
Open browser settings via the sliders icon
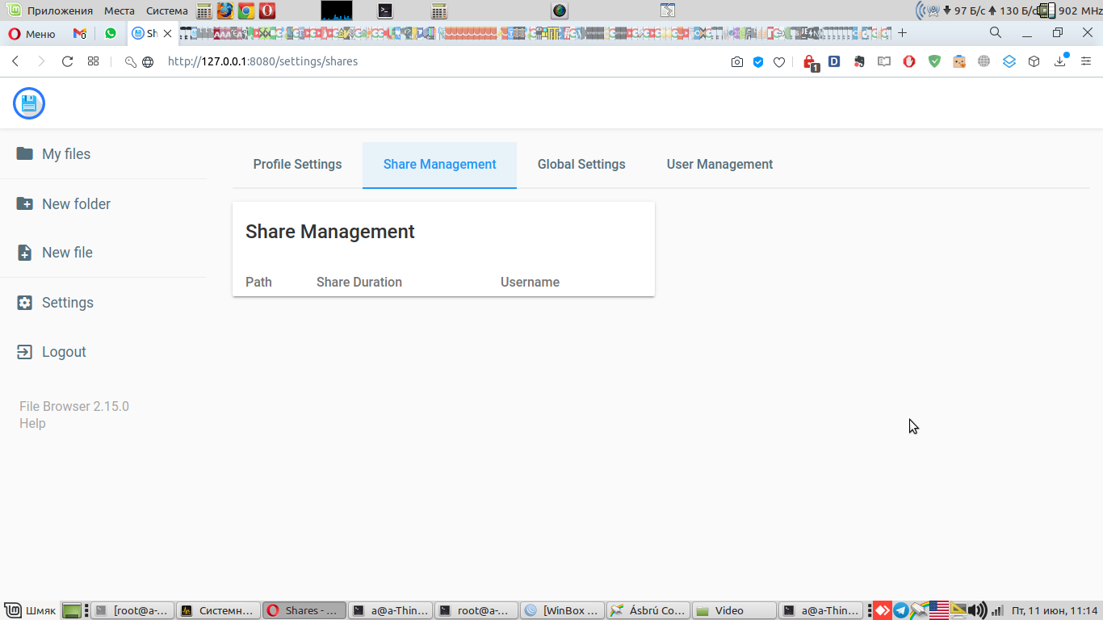pos(1086,61)
